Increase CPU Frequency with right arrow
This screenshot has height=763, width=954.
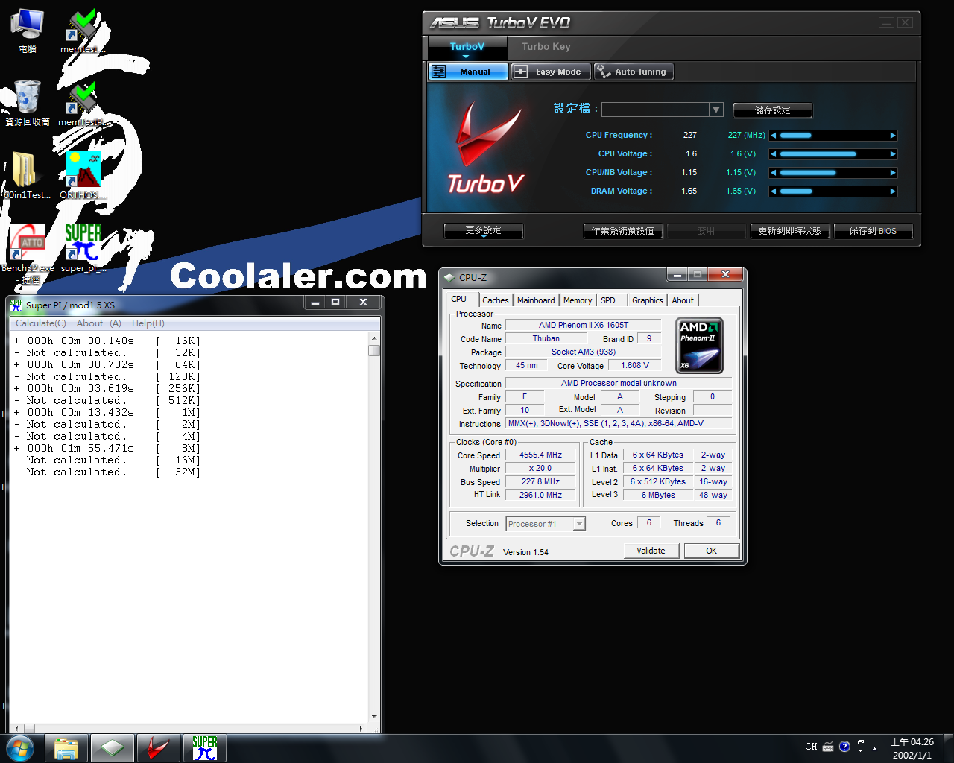893,136
